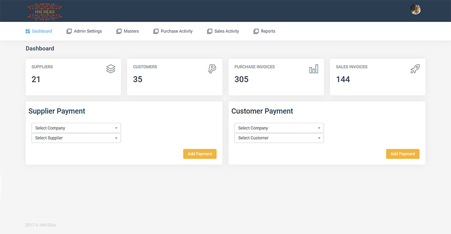Click the Suppliers layers icon
Image resolution: width=451 pixels, height=234 pixels.
[x=110, y=69]
